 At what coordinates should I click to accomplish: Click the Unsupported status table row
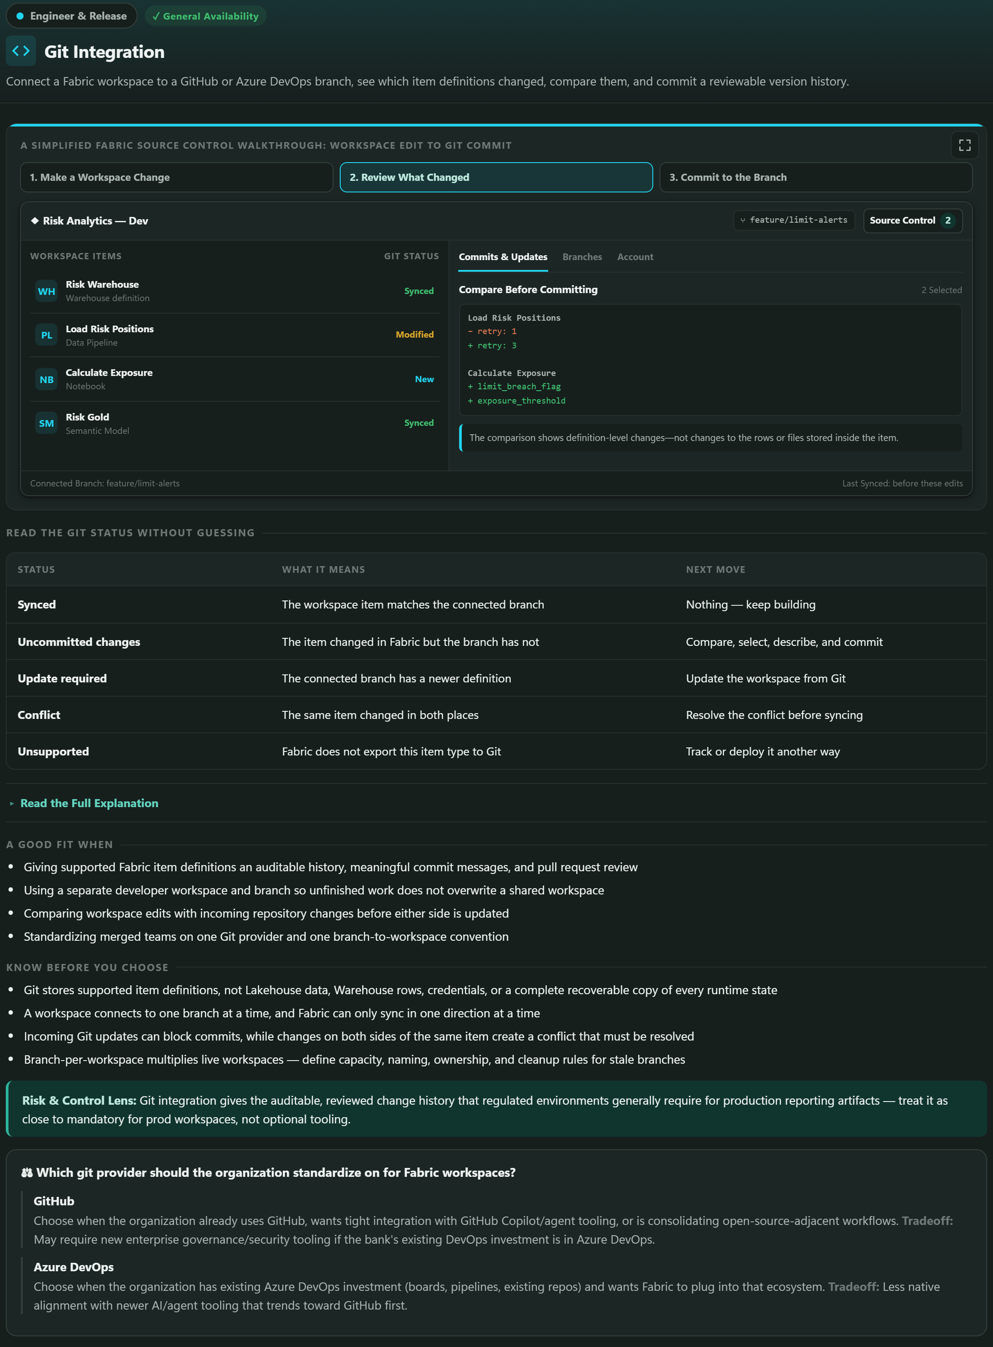coord(496,752)
